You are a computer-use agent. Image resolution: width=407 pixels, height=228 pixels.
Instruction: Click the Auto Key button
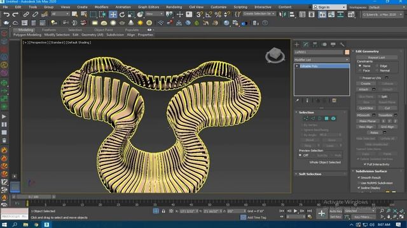tap(336, 211)
